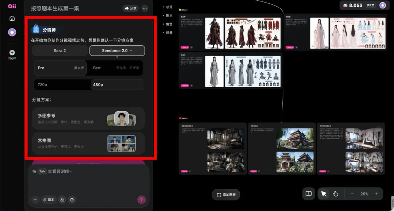The image size is (394, 211).
Task: Click the yellow star character section icon
Action: tap(180, 10)
